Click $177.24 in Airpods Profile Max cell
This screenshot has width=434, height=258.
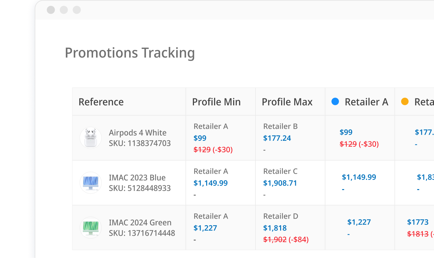coord(277,138)
